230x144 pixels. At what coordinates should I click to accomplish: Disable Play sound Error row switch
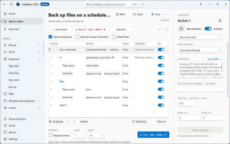pos(161,89)
